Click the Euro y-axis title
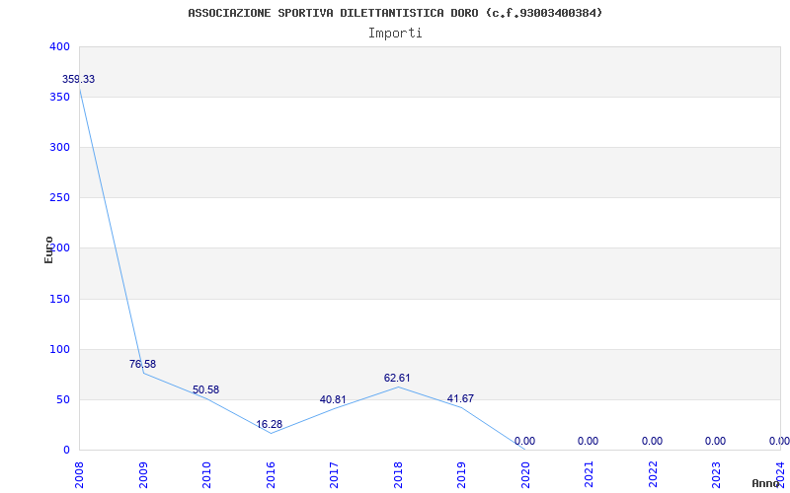The image size is (790, 493). (x=48, y=249)
